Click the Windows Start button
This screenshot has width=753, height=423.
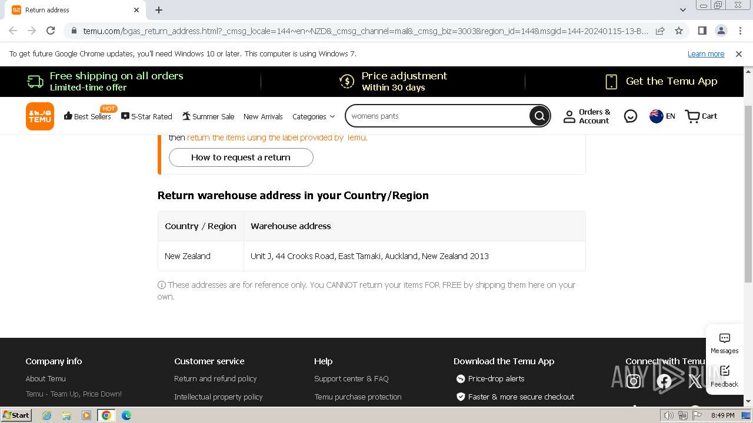tap(16, 415)
